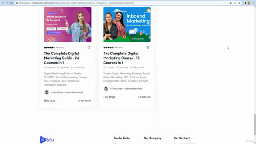Click the '95 USD' price text
This screenshot has height=144, width=256.
click(49, 101)
